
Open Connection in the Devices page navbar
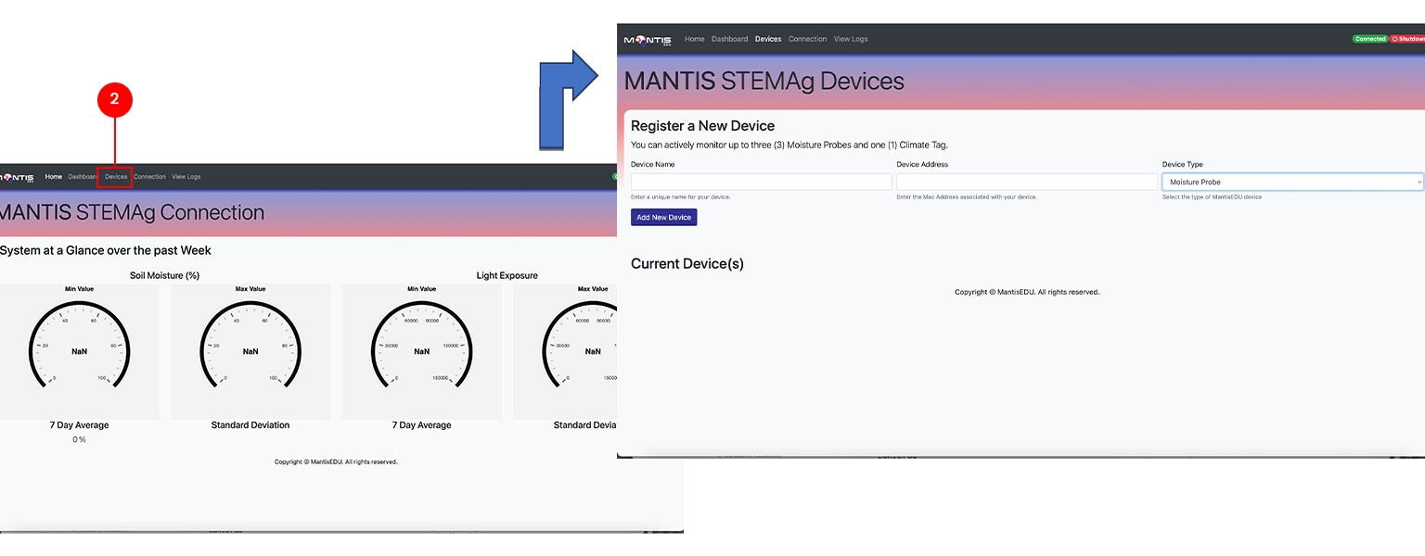pyautogui.click(x=807, y=39)
